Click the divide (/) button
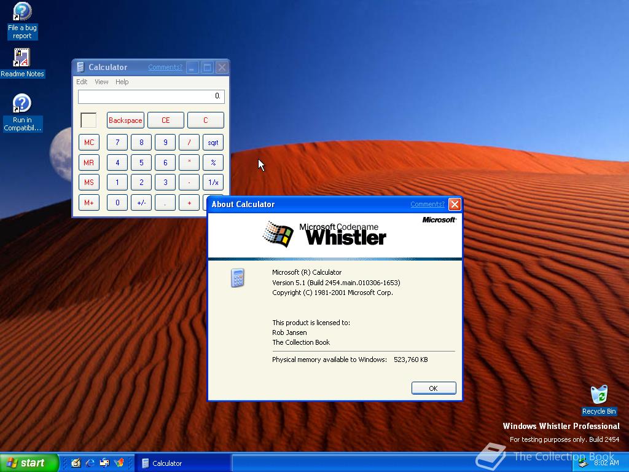Screen dimensions: 629x472 pyautogui.click(x=189, y=143)
